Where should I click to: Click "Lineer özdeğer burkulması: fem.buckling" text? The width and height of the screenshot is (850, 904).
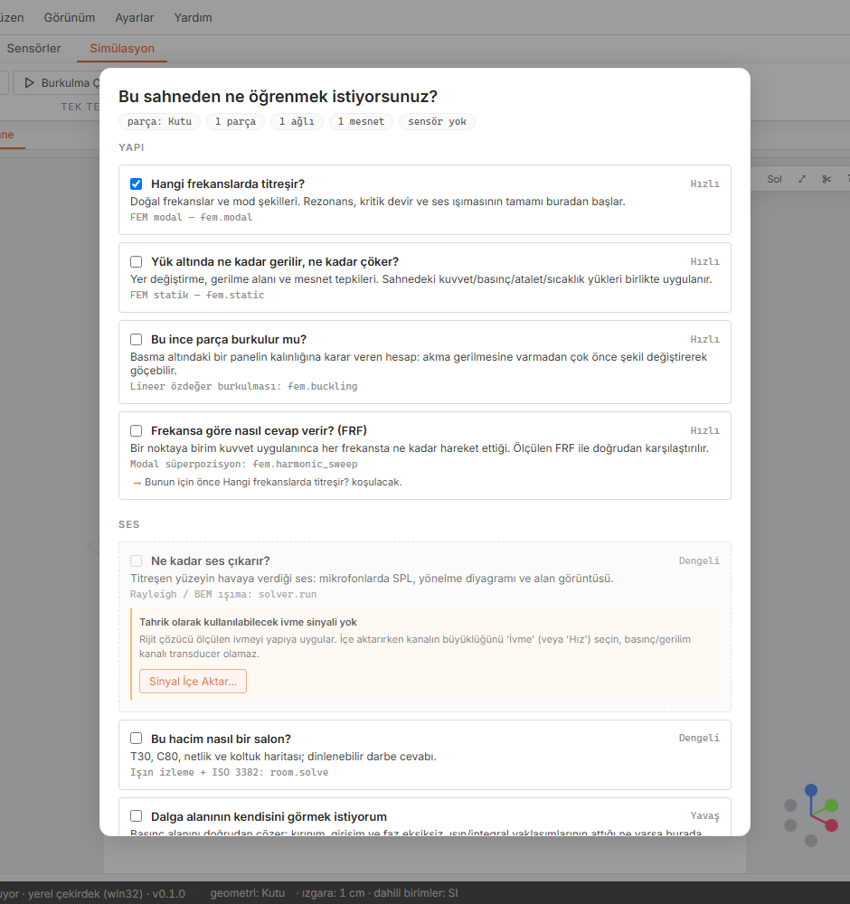click(244, 386)
